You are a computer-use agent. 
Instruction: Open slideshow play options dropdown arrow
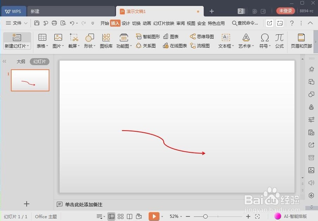pos(162,216)
